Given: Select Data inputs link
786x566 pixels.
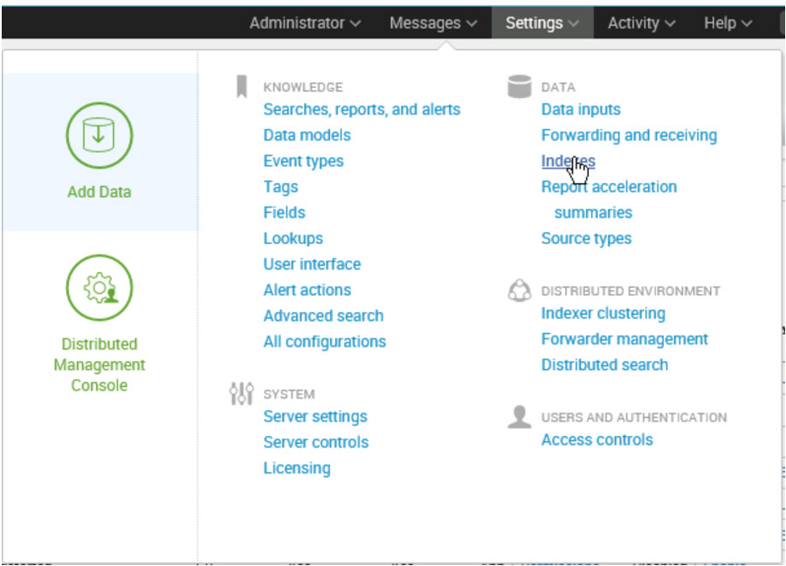Looking at the screenshot, I should (581, 110).
